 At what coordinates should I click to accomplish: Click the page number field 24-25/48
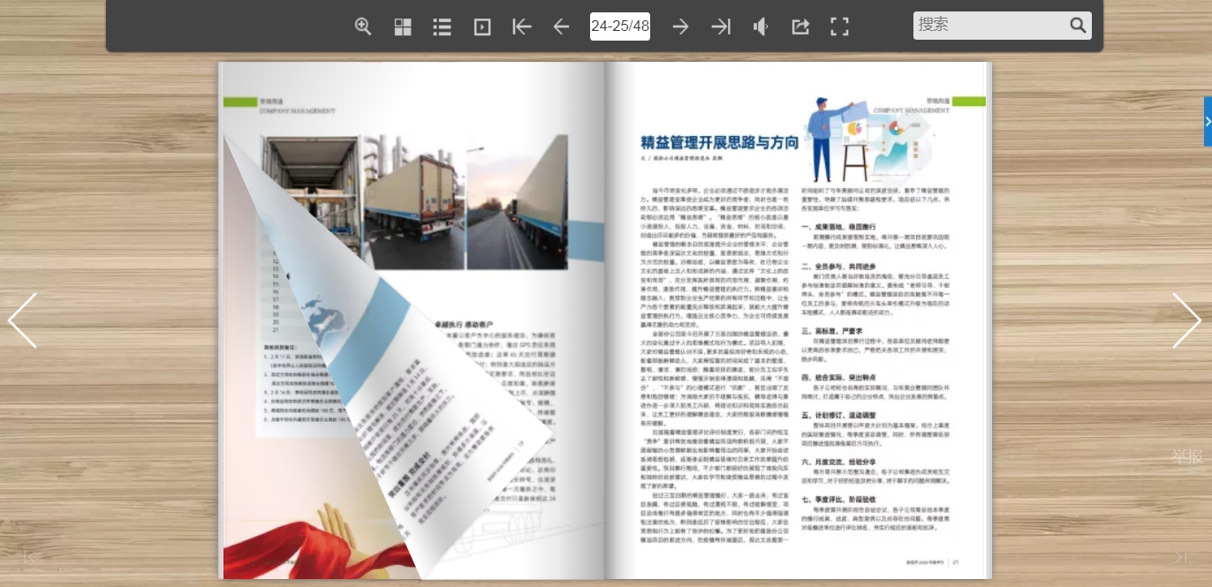[x=620, y=26]
